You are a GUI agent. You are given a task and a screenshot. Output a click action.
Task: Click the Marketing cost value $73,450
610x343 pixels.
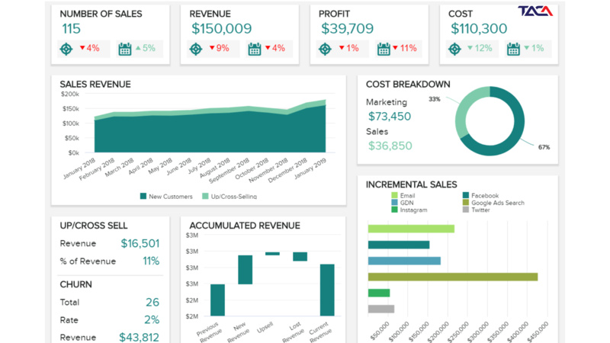389,117
